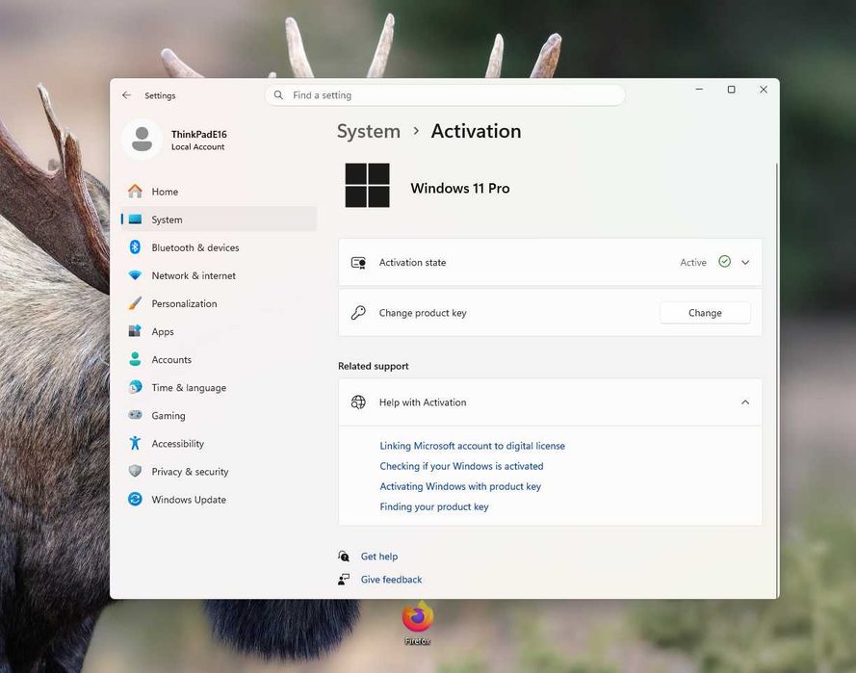The width and height of the screenshot is (856, 673).
Task: Open Activating Windows with product key link
Action: click(x=460, y=486)
